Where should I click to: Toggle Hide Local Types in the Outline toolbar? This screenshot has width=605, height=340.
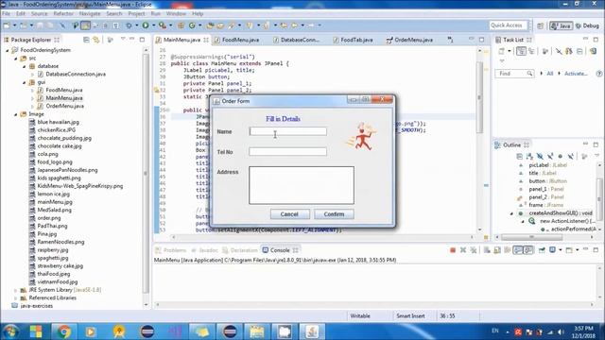(571, 156)
